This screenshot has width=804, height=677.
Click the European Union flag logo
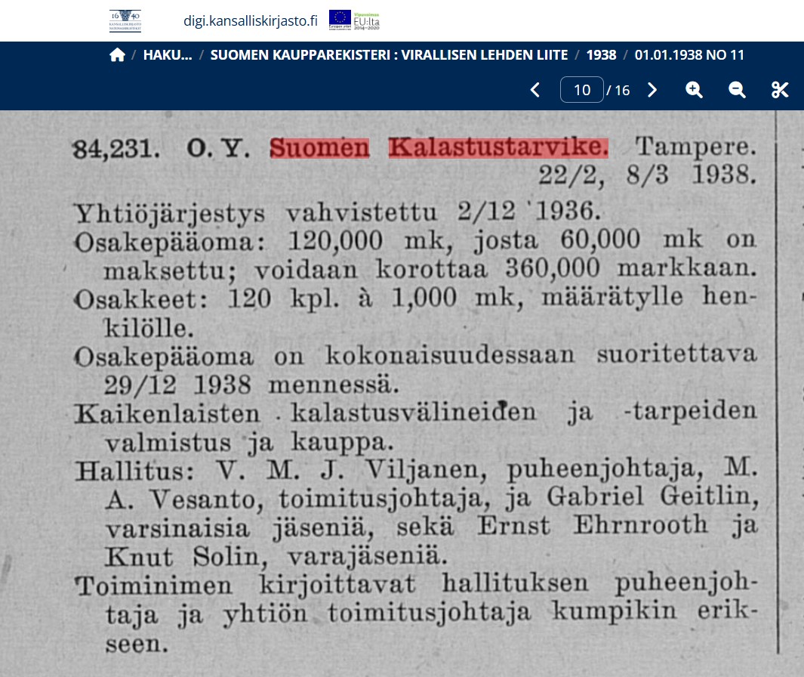(x=340, y=20)
